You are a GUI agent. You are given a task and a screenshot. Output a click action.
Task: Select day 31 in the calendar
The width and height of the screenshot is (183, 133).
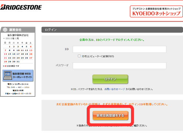[x=18, y=62]
